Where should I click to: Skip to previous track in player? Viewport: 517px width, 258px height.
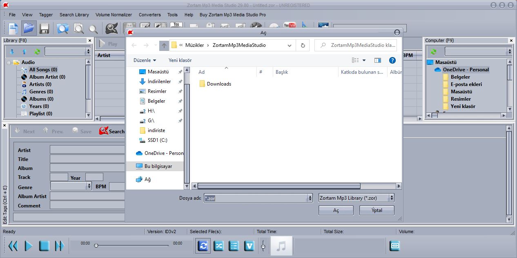tap(13, 246)
